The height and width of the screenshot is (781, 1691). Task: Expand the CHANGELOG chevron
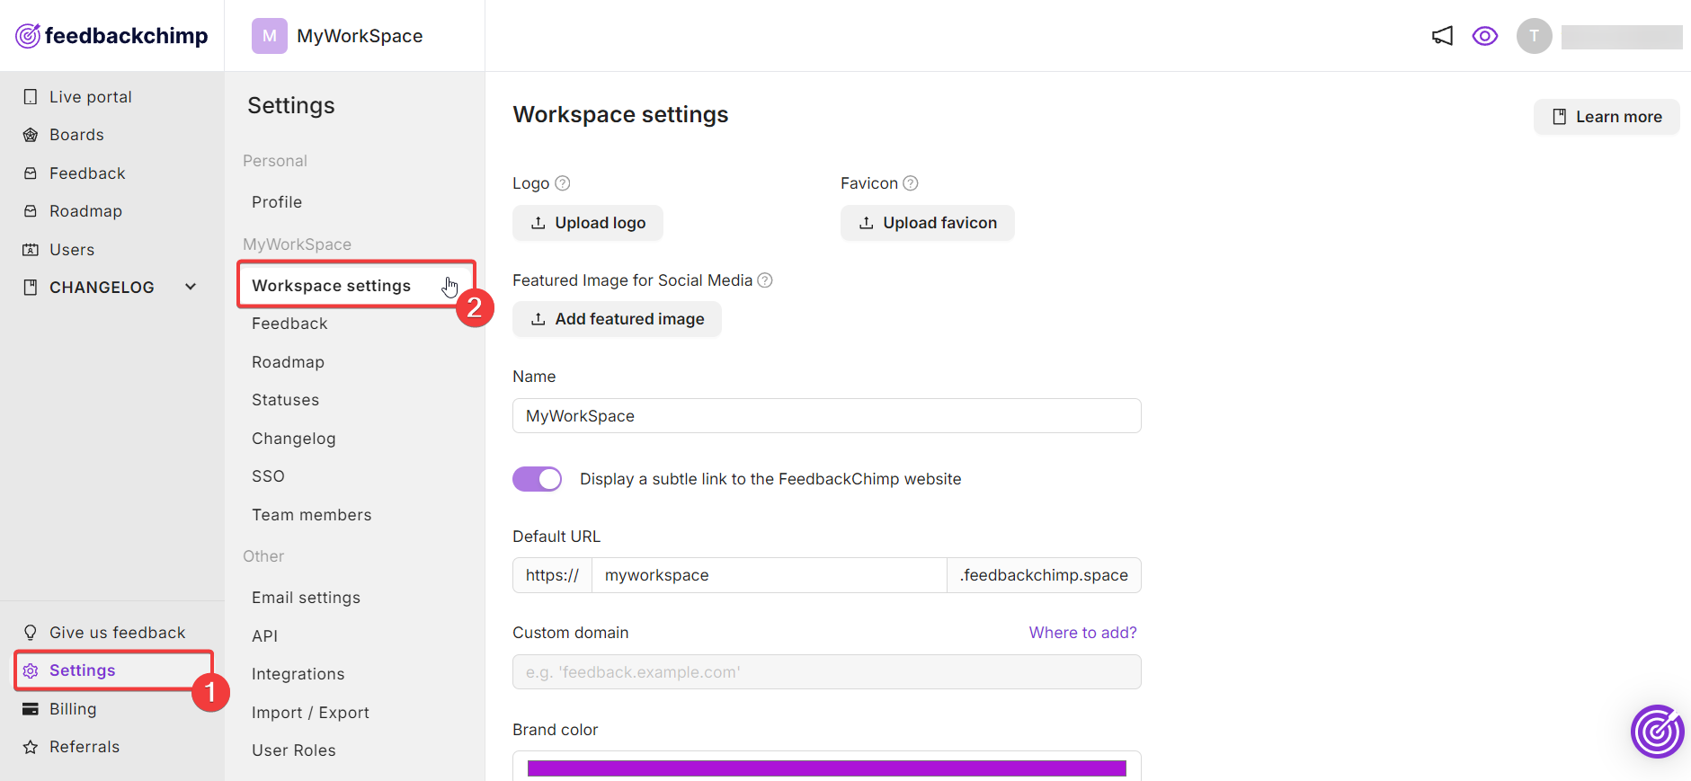tap(191, 287)
